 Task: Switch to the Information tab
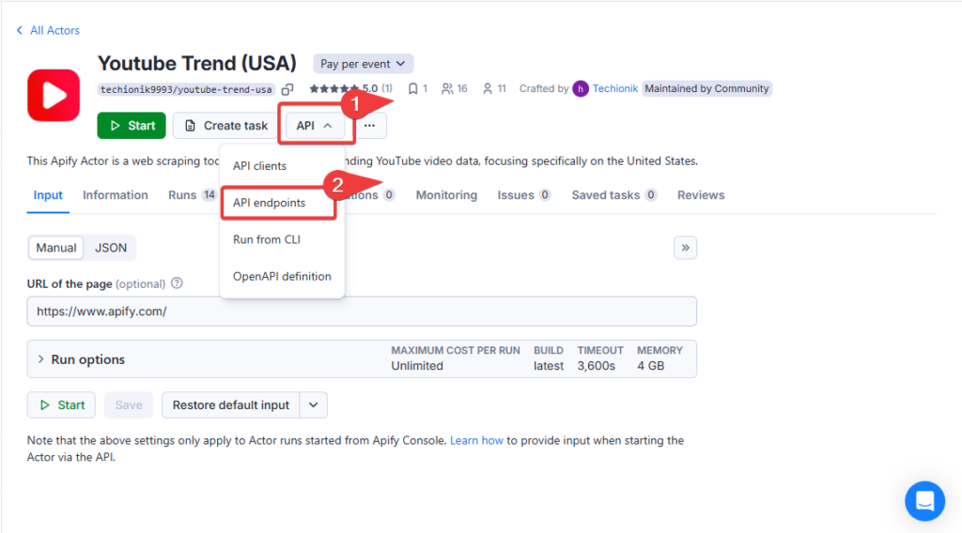116,195
